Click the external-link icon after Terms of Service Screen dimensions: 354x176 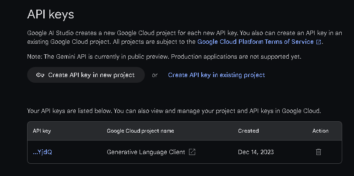tap(318, 42)
